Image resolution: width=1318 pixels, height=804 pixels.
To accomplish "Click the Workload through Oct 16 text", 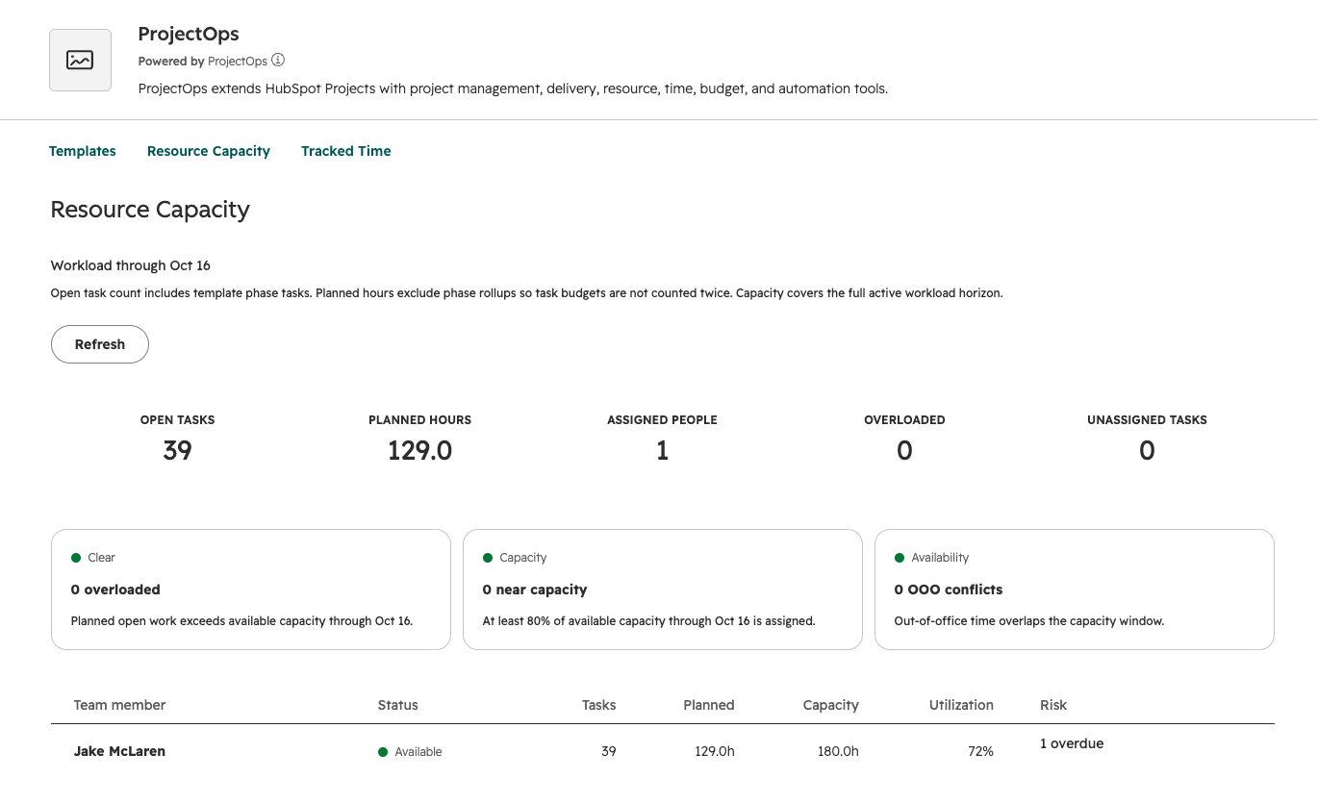I will click(x=131, y=265).
